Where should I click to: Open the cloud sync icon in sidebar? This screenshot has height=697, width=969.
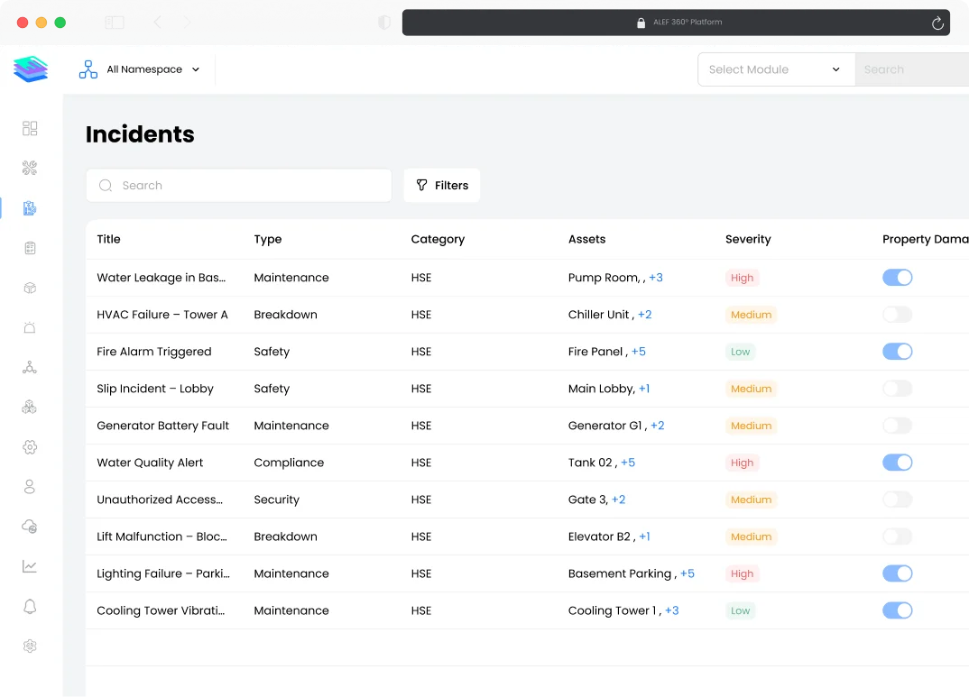tap(30, 527)
